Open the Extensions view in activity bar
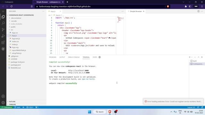The image size is (205, 115). [3, 42]
